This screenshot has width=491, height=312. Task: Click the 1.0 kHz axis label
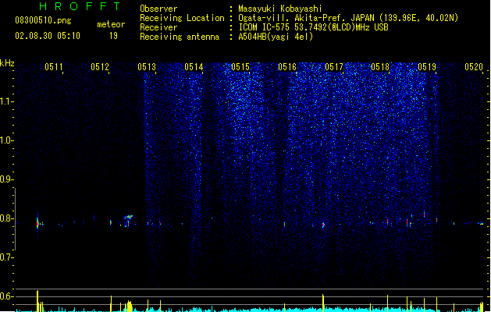click(6, 140)
